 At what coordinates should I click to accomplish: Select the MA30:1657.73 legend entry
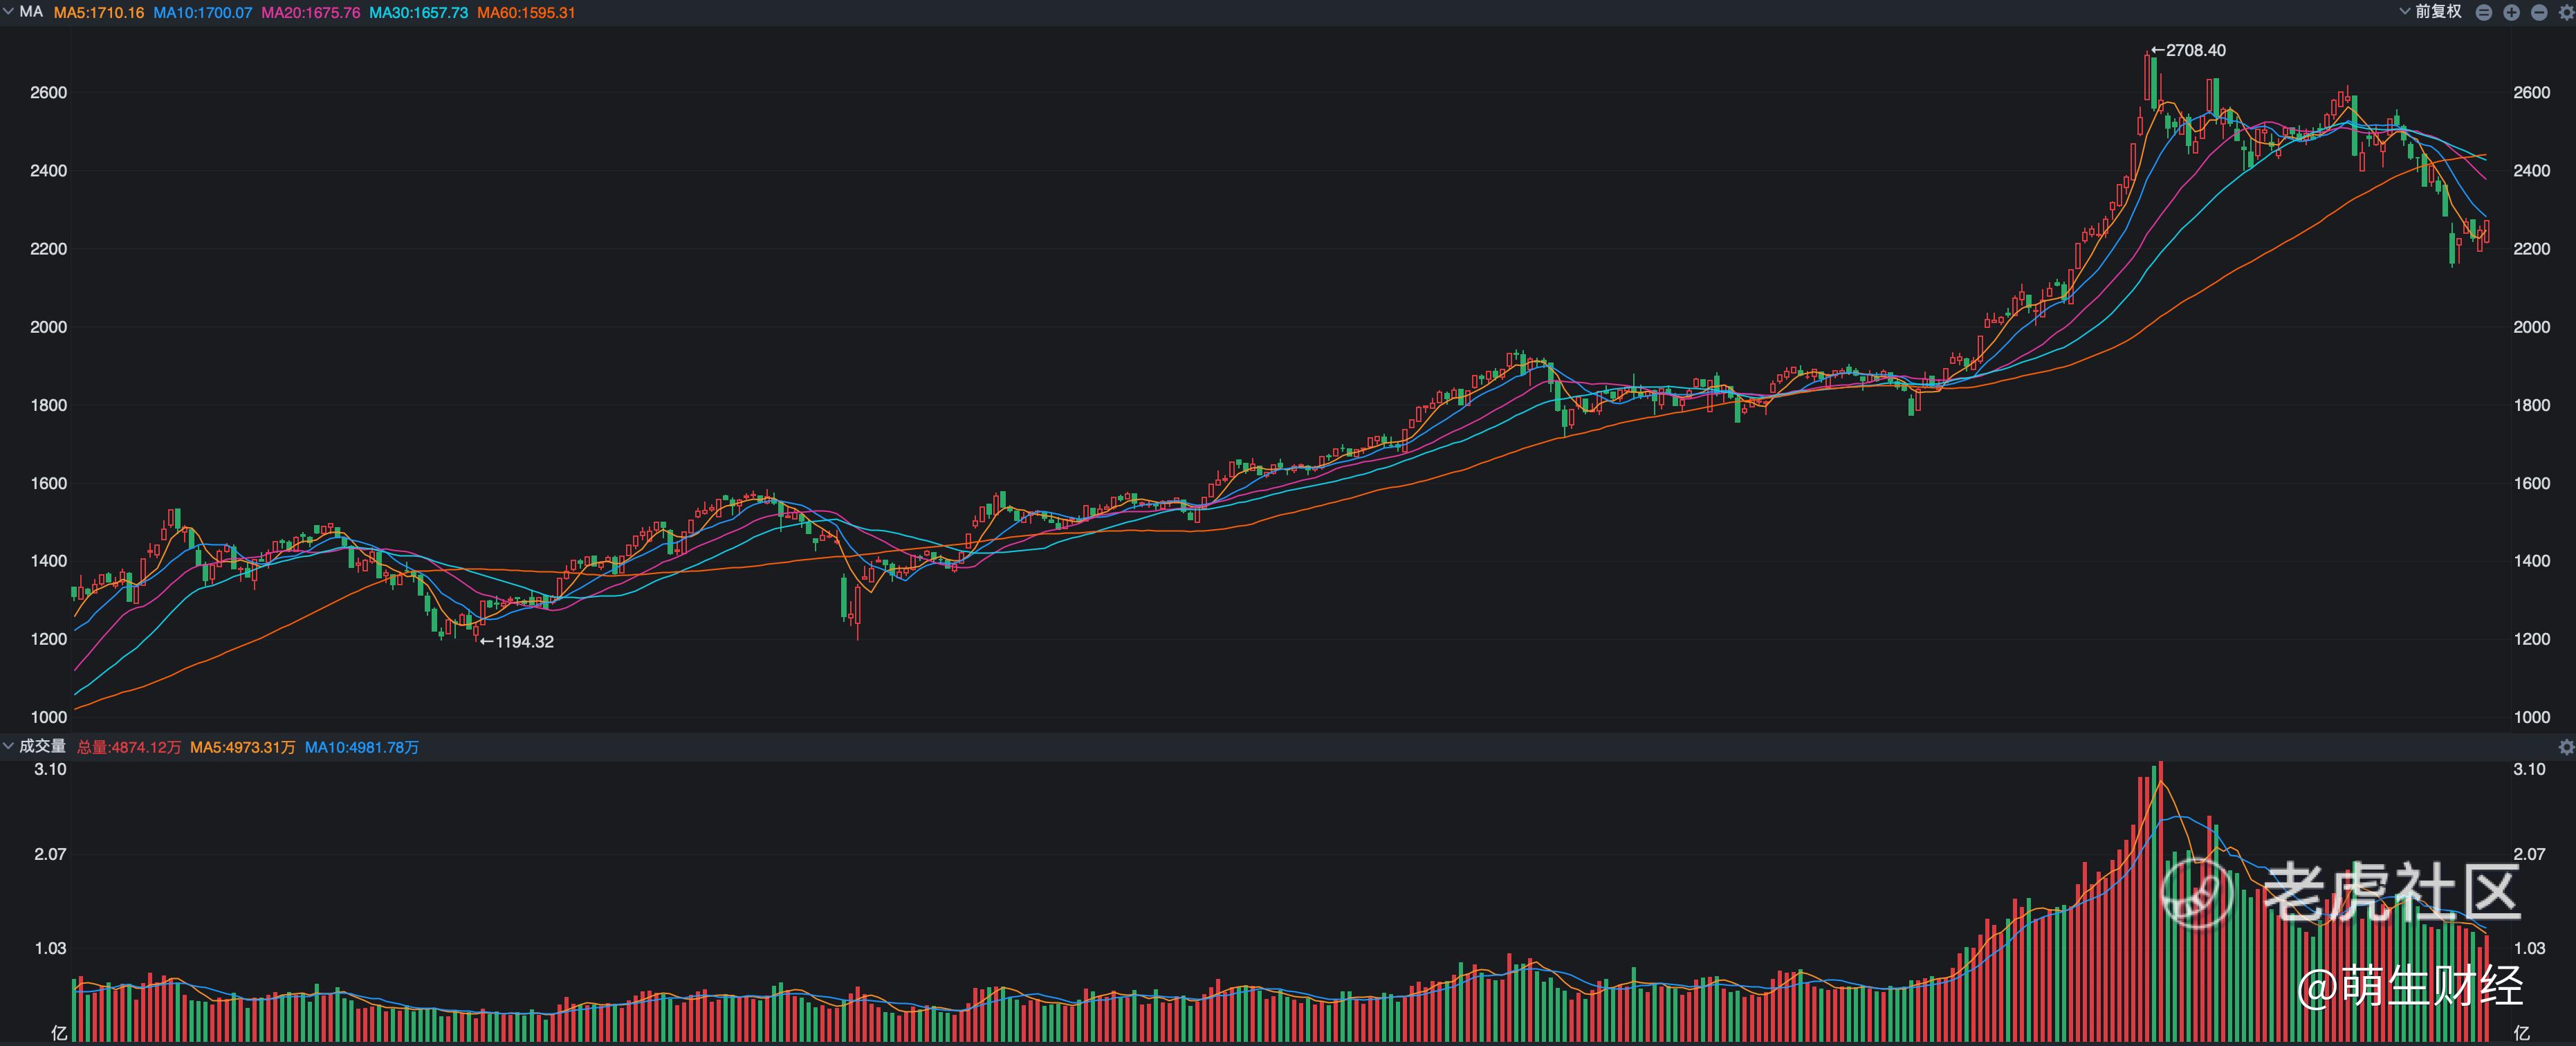coord(419,13)
